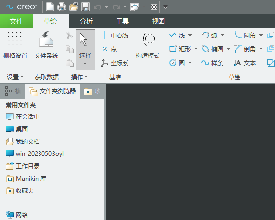Click the 文本 text tool
The width and height of the screenshot is (275, 220).
[245, 63]
